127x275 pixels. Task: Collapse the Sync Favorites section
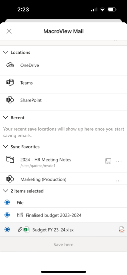[x=6, y=147]
